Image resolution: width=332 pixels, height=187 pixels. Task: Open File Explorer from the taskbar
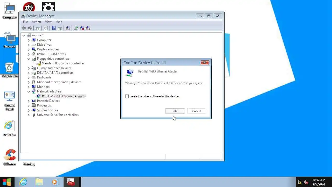[39, 182]
